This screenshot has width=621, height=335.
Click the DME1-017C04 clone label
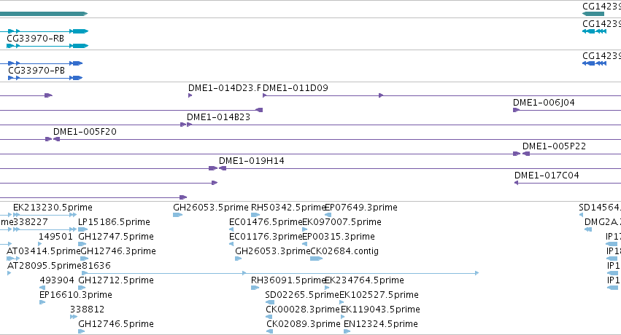click(x=547, y=175)
